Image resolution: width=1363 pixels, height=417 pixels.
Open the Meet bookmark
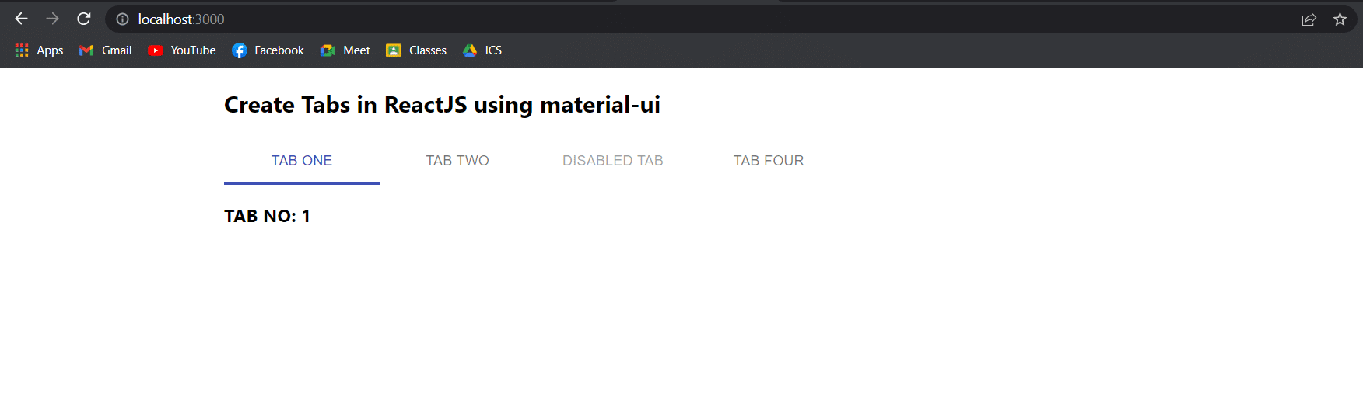pos(345,50)
